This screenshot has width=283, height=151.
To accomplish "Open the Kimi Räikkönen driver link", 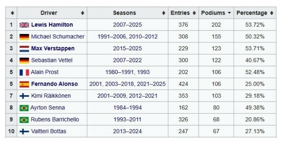I will 51,96.
